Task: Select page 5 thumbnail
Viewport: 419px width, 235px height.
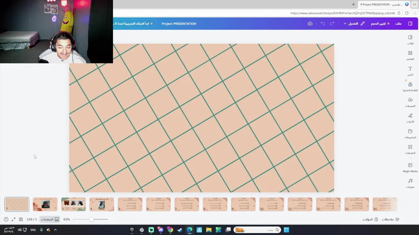Action: (x=130, y=204)
